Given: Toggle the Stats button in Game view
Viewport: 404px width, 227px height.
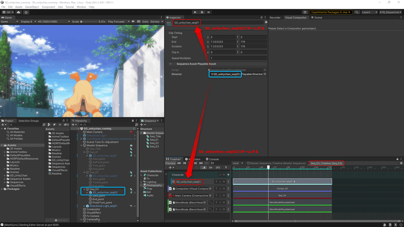Looking at the screenshot, I should pos(145,22).
